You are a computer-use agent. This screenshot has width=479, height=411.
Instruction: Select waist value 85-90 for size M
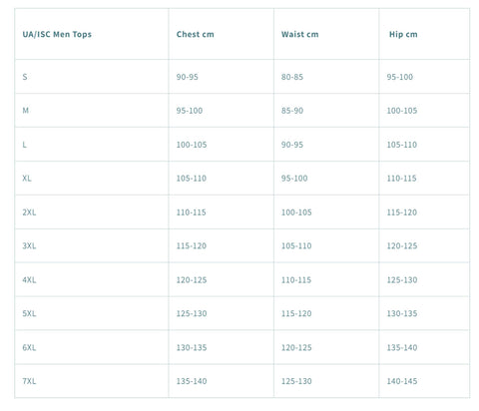[292, 111]
